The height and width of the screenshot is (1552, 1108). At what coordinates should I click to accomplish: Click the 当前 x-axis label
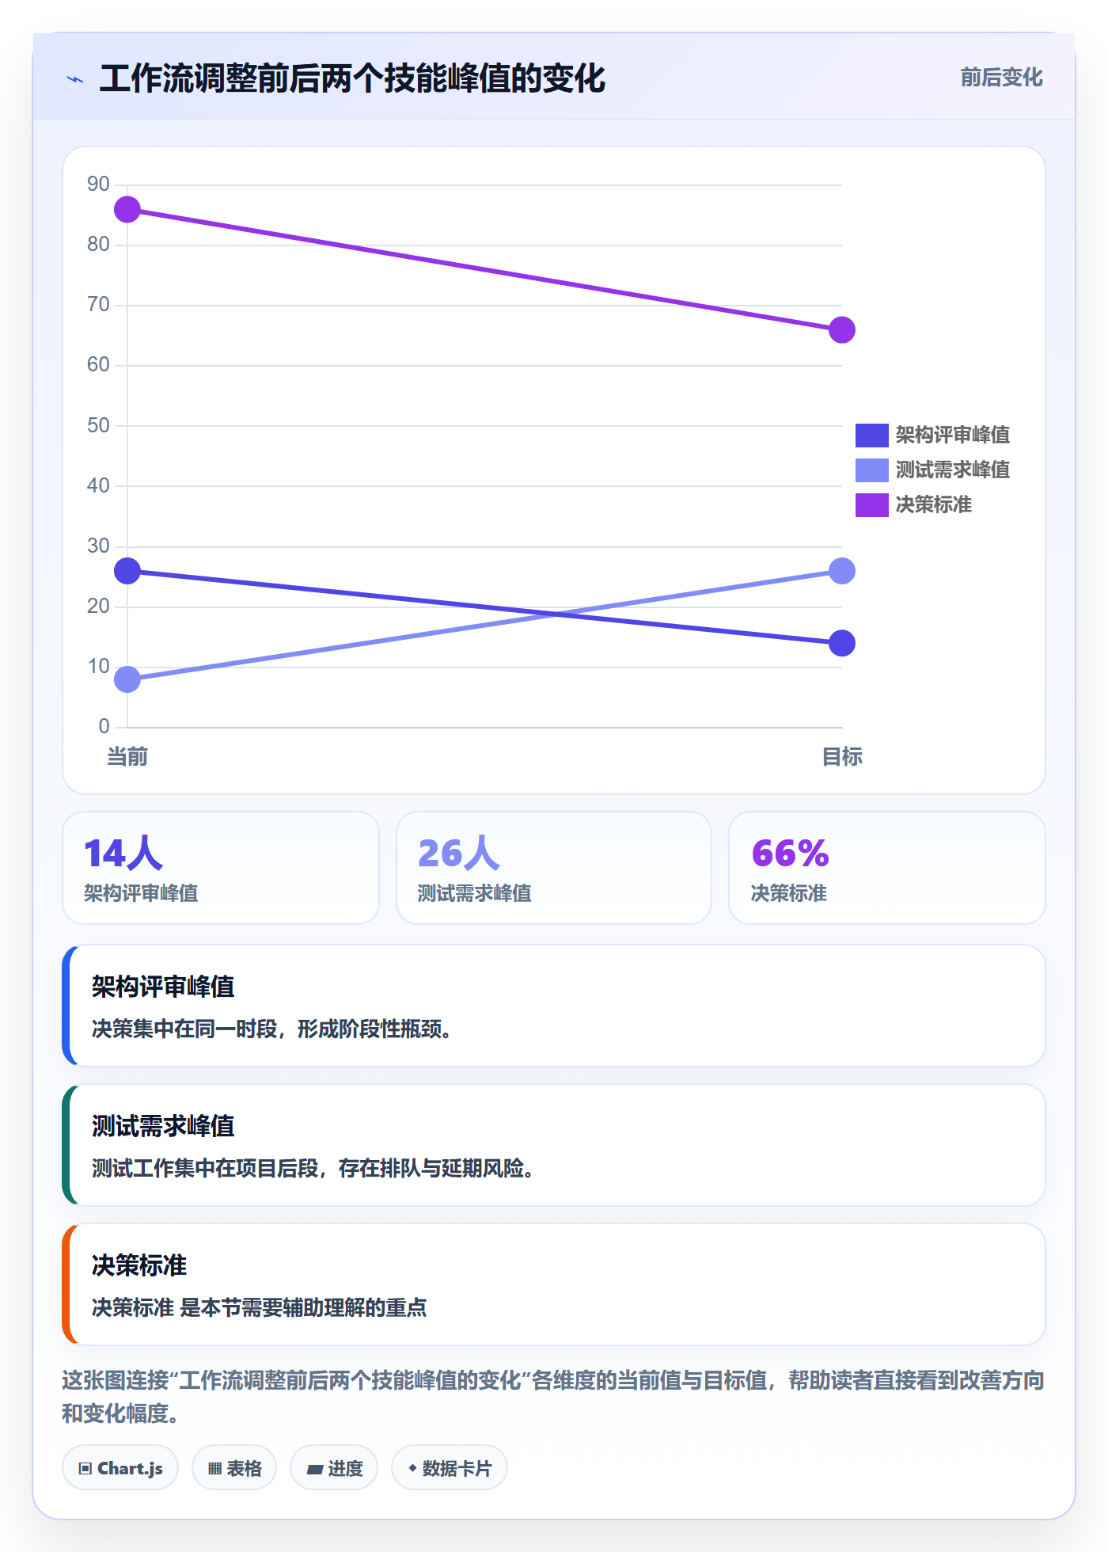(127, 757)
